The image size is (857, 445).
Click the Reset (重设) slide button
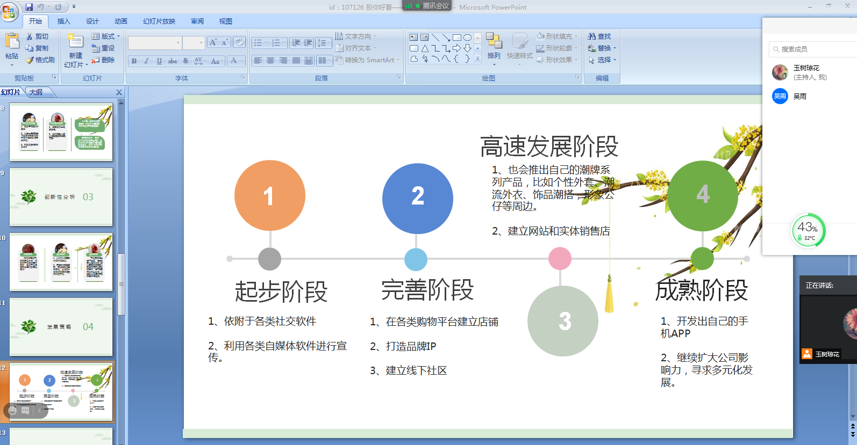tap(103, 48)
